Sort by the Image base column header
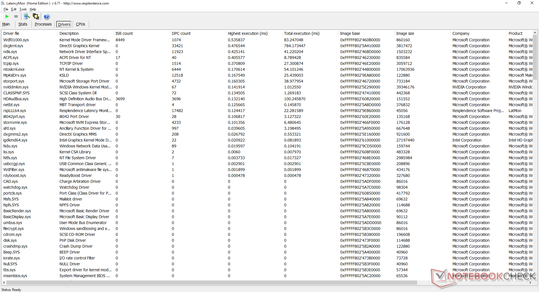The width and height of the screenshot is (539, 292). click(x=366, y=33)
